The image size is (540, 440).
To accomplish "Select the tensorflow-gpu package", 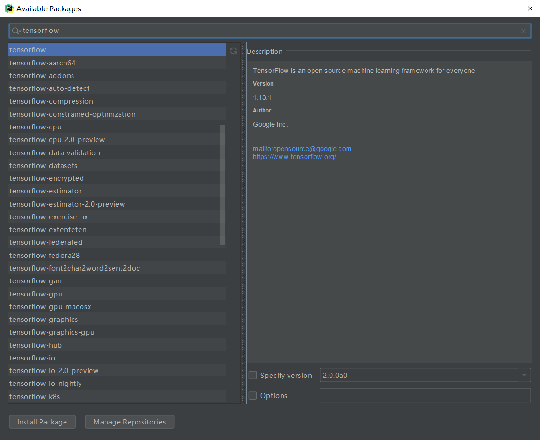I will (x=117, y=294).
